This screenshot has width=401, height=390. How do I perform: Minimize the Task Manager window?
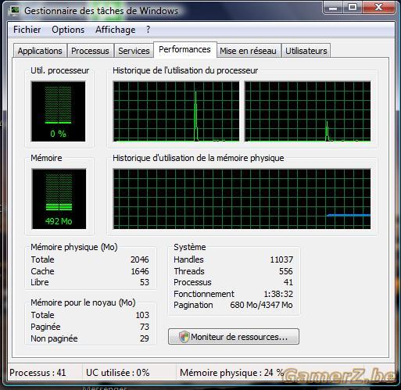[x=332, y=8]
